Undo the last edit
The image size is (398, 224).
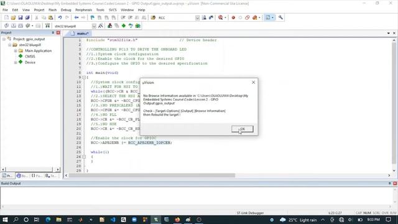(60, 17)
